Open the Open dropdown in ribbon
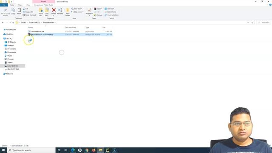Viewport: 272px width, 153px height. [x=98, y=8]
